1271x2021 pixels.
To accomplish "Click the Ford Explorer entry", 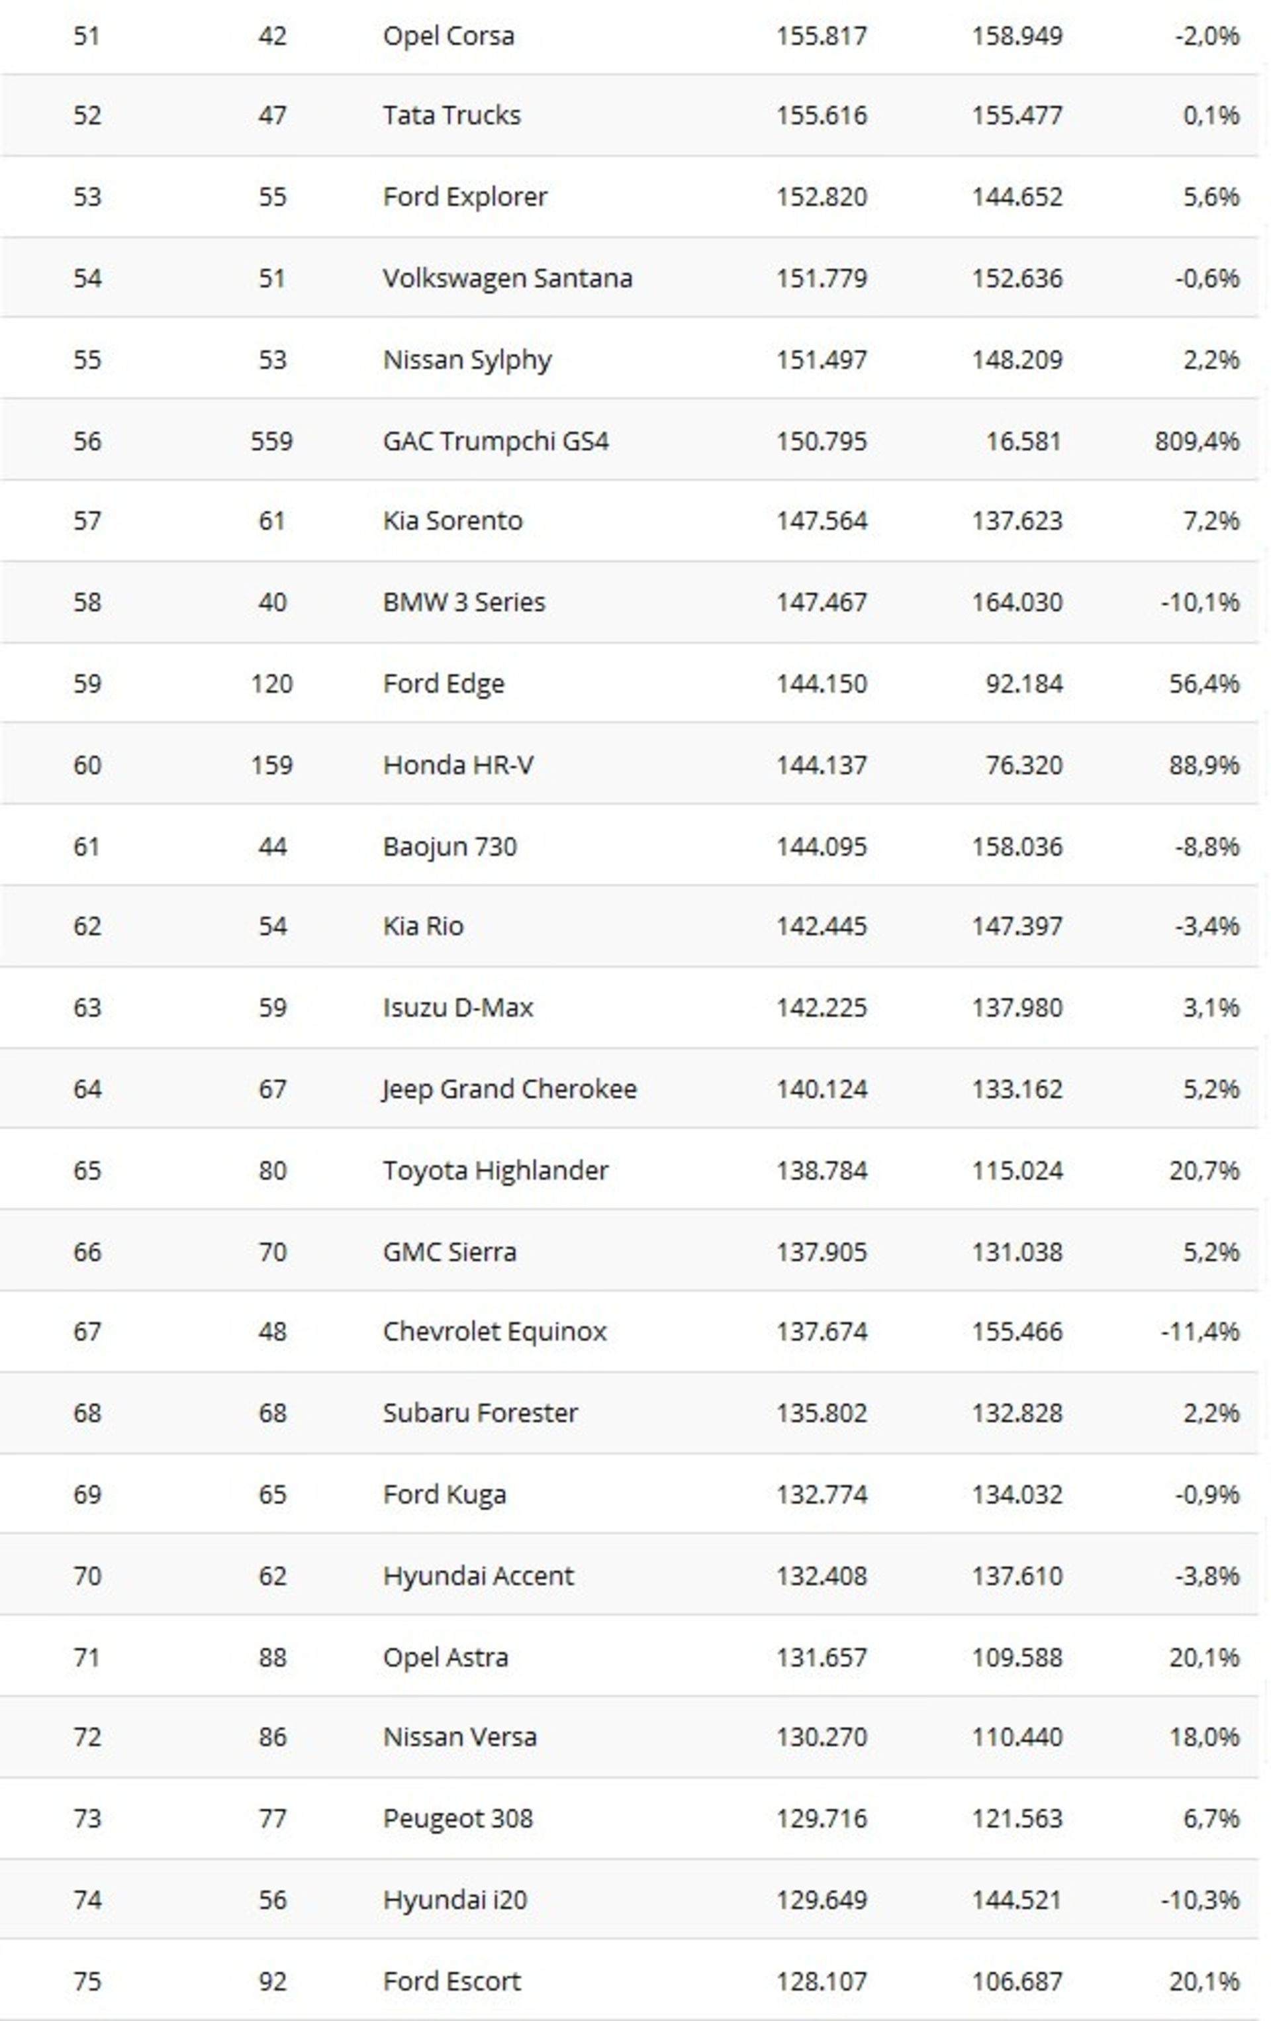I will pos(465,197).
